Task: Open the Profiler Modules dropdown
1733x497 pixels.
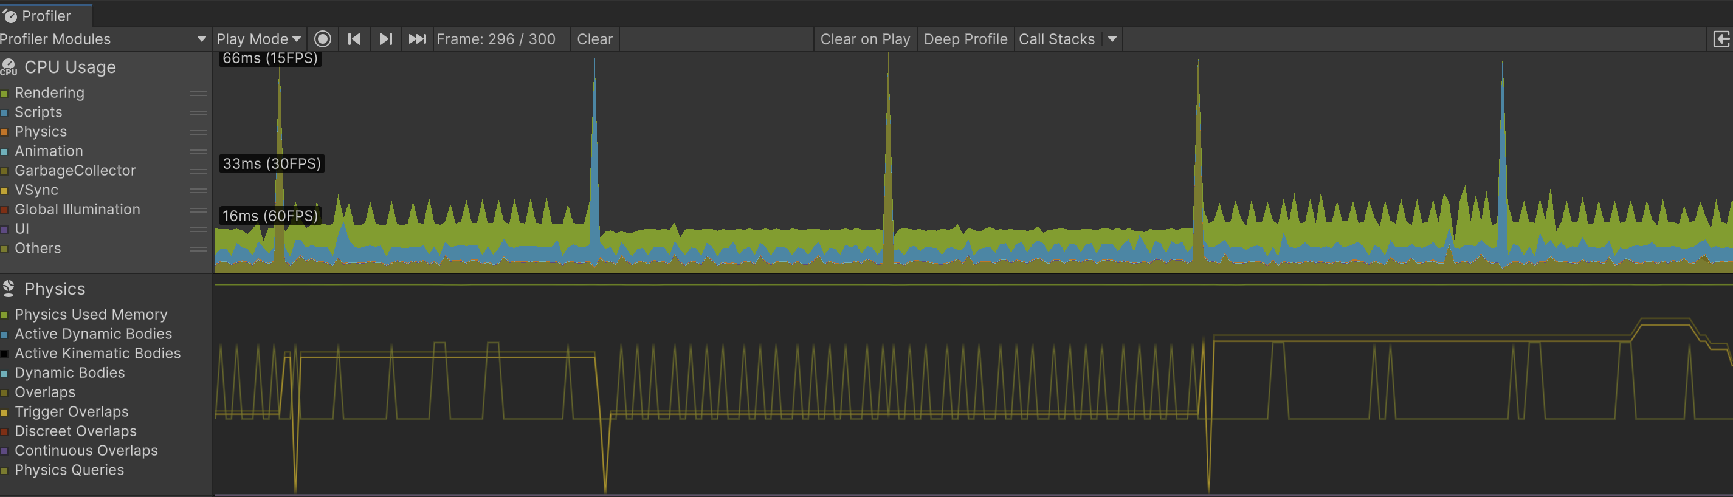Action: pyautogui.click(x=105, y=39)
